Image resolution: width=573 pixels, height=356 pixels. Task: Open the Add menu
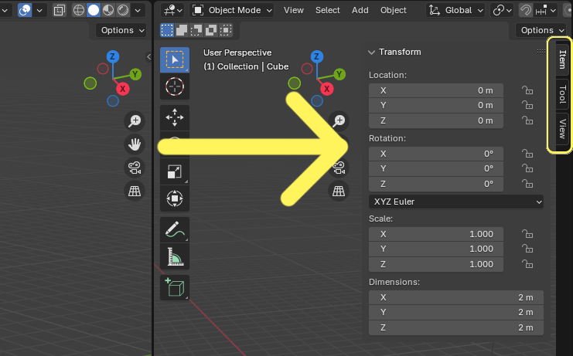360,10
